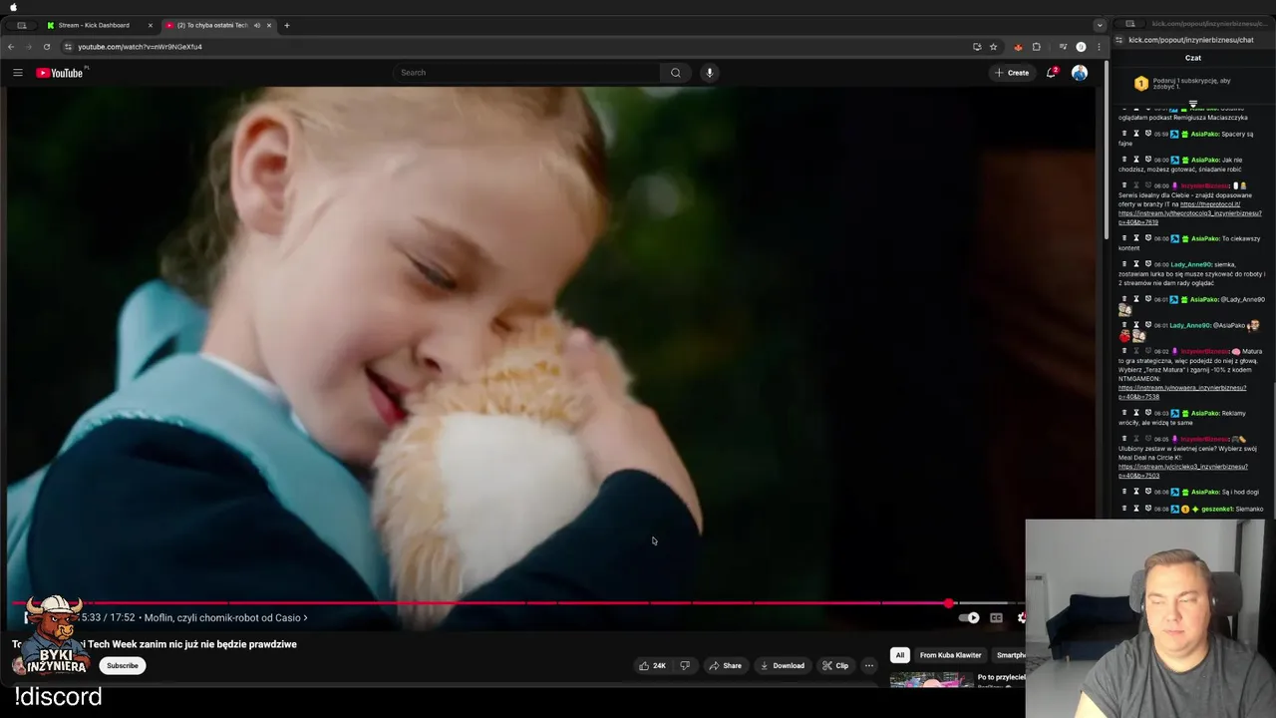Click the Czat header in Kick chat
The height and width of the screenshot is (718, 1276).
pyautogui.click(x=1193, y=58)
